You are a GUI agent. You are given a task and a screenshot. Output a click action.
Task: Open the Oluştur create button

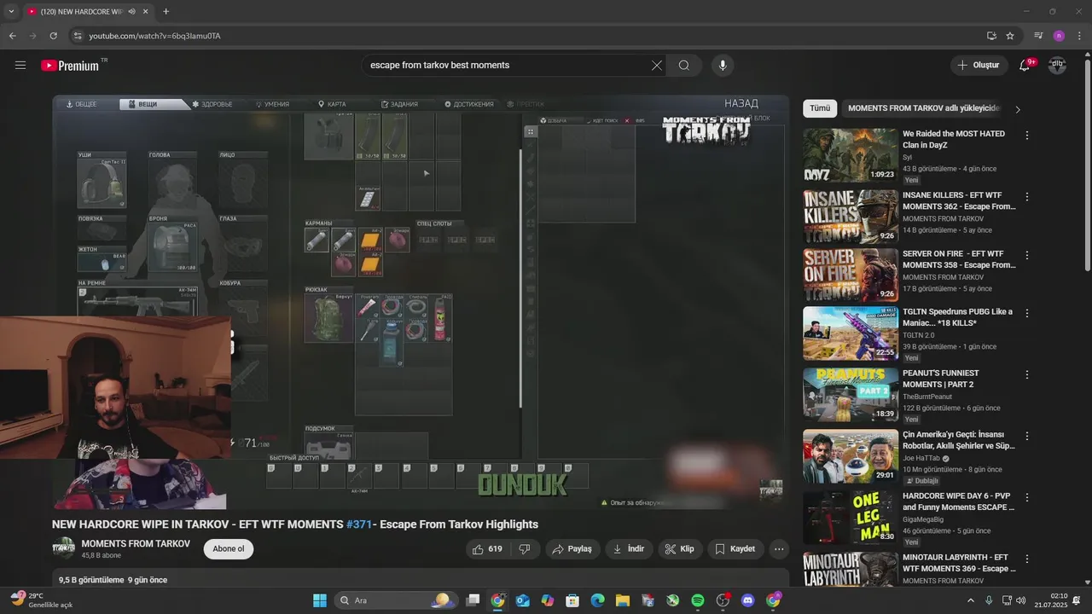(x=979, y=65)
